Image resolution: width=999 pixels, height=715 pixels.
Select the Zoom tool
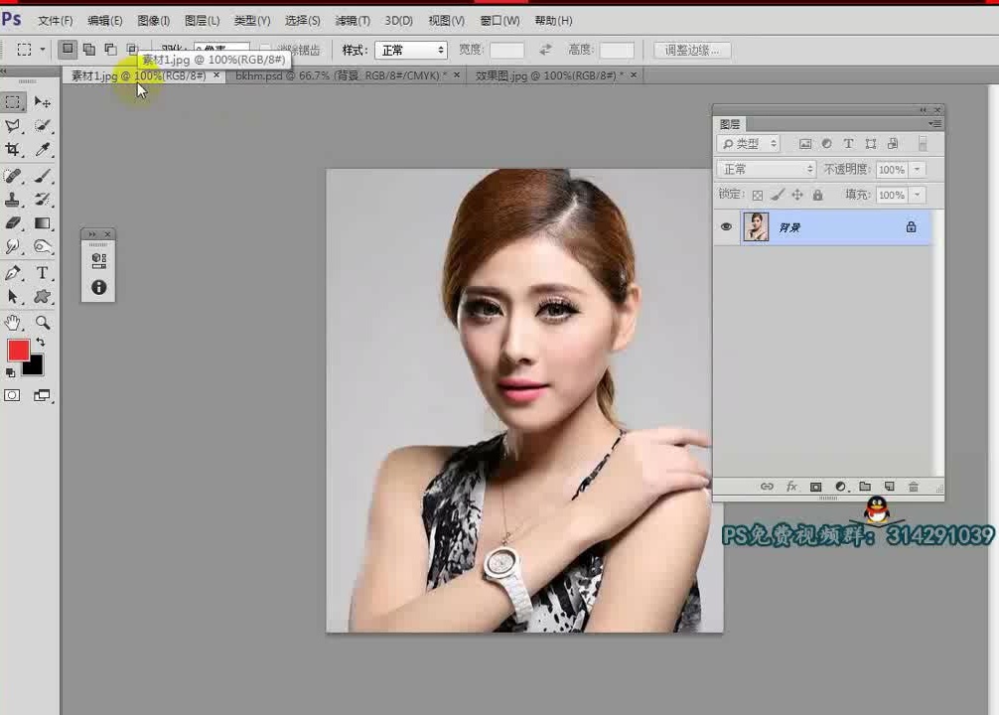pyautogui.click(x=42, y=323)
